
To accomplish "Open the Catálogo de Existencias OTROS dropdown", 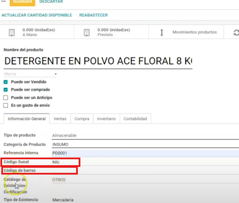I will tap(145, 180).
